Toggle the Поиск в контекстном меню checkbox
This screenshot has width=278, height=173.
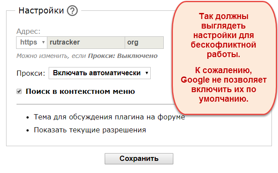[19, 91]
